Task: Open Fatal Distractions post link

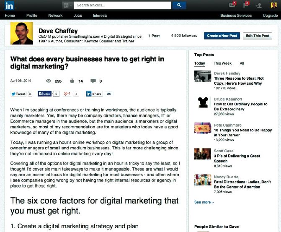Action: (x=242, y=185)
